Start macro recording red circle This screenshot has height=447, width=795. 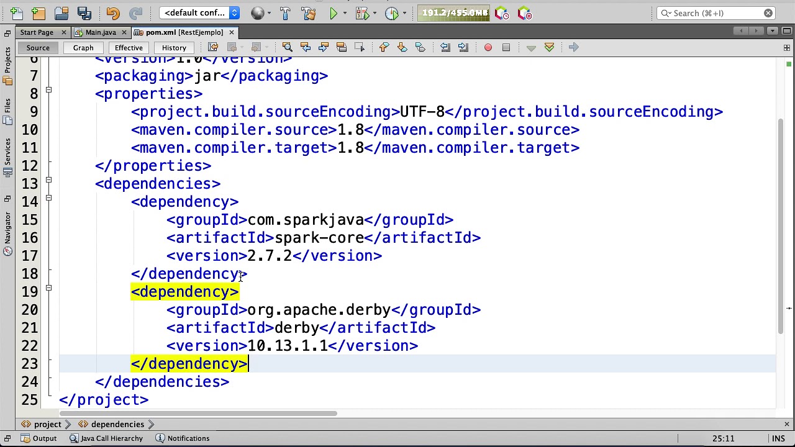coord(488,47)
